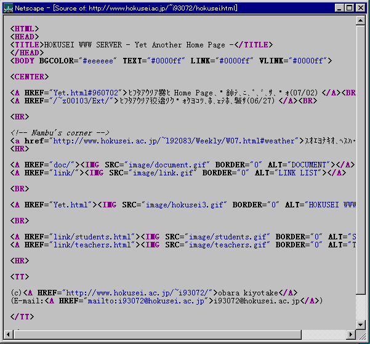The width and height of the screenshot is (370, 344).
Task: Click "image/document.gif" source text
Action: tap(167, 165)
